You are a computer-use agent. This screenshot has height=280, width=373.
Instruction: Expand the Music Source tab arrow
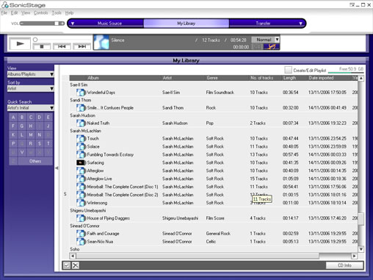click(73, 24)
